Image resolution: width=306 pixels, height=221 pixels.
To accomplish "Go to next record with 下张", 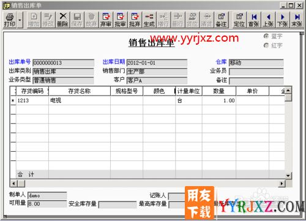I will tap(283, 20).
